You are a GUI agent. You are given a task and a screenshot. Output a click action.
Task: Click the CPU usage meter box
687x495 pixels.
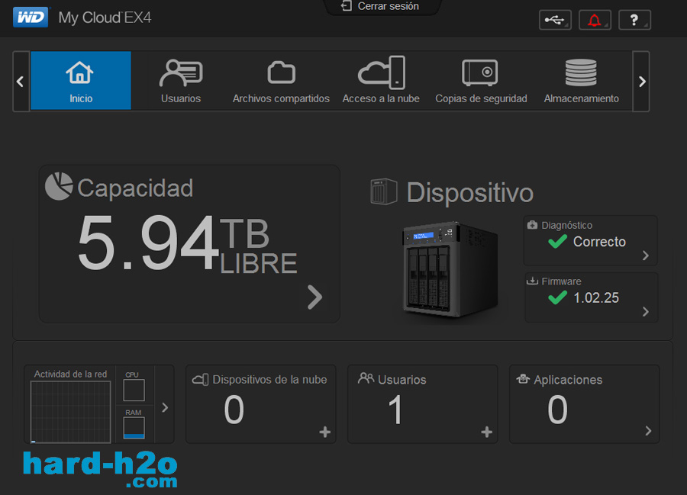134,390
